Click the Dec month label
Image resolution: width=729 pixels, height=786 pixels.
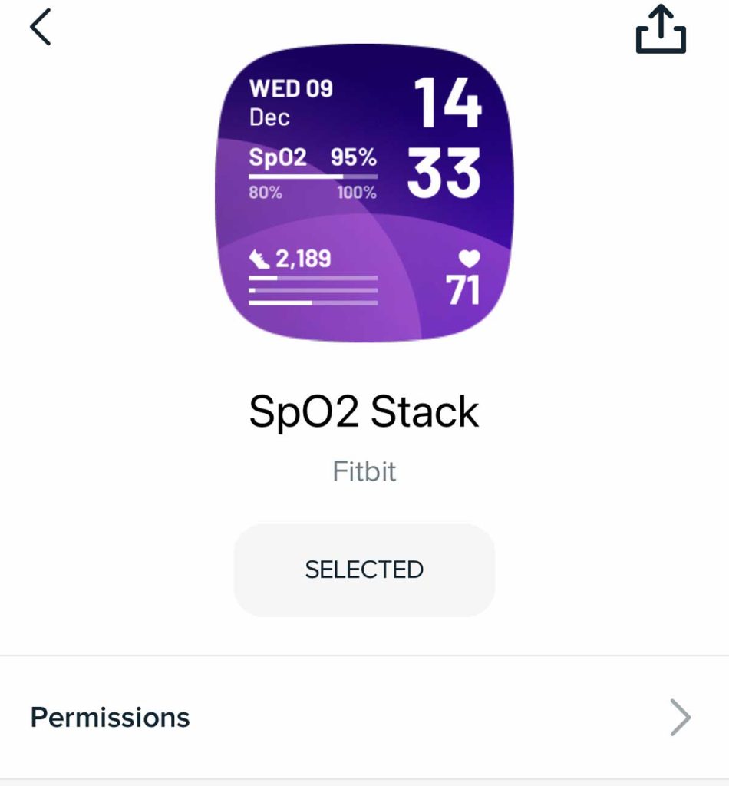[269, 117]
